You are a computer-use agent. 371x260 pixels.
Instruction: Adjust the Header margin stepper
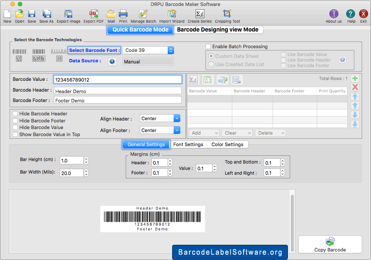click(170, 163)
